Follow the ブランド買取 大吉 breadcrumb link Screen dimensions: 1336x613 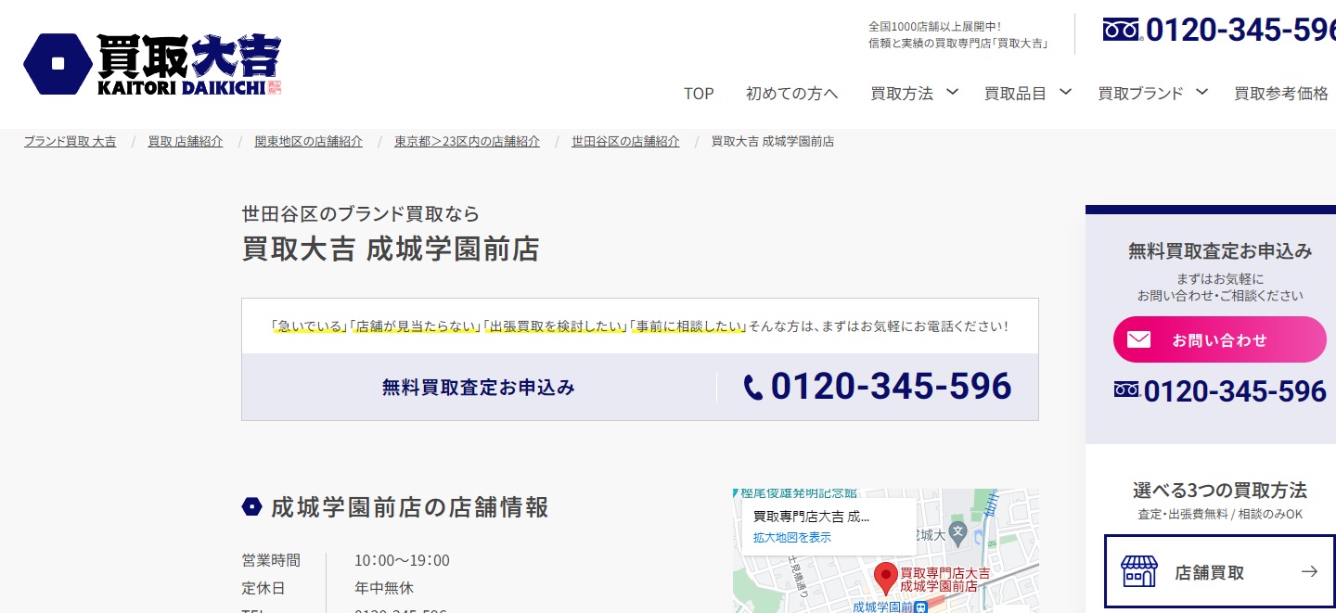click(70, 141)
